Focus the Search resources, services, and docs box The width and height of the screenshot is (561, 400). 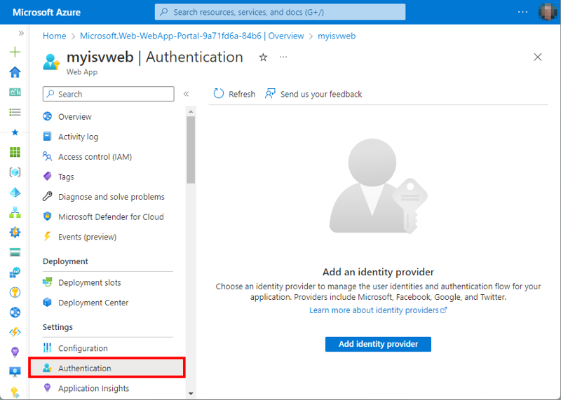[x=280, y=12]
